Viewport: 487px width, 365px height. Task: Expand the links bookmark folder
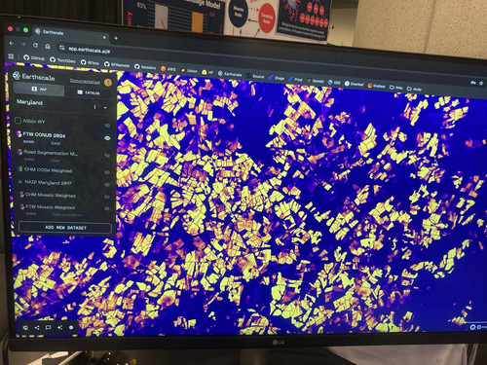[396, 88]
